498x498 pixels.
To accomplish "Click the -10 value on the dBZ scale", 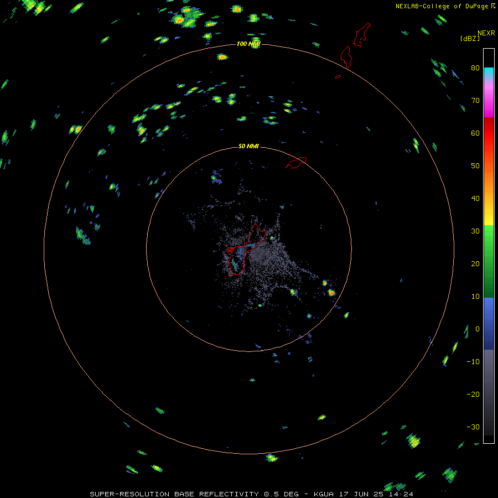I will pos(473,362).
